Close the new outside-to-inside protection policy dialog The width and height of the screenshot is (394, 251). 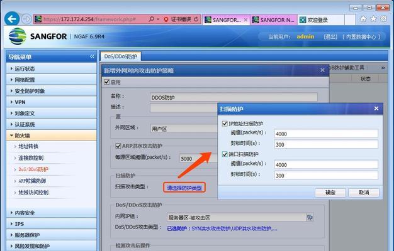[323, 70]
